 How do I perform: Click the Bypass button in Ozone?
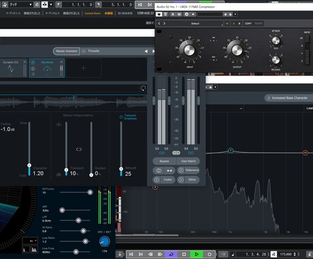(x=165, y=161)
